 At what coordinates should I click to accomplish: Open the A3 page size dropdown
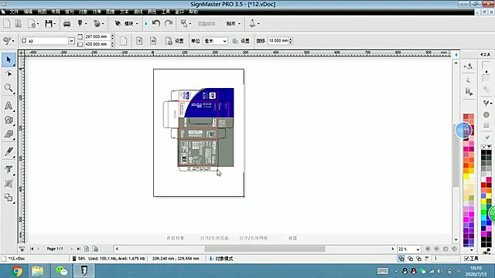point(71,41)
